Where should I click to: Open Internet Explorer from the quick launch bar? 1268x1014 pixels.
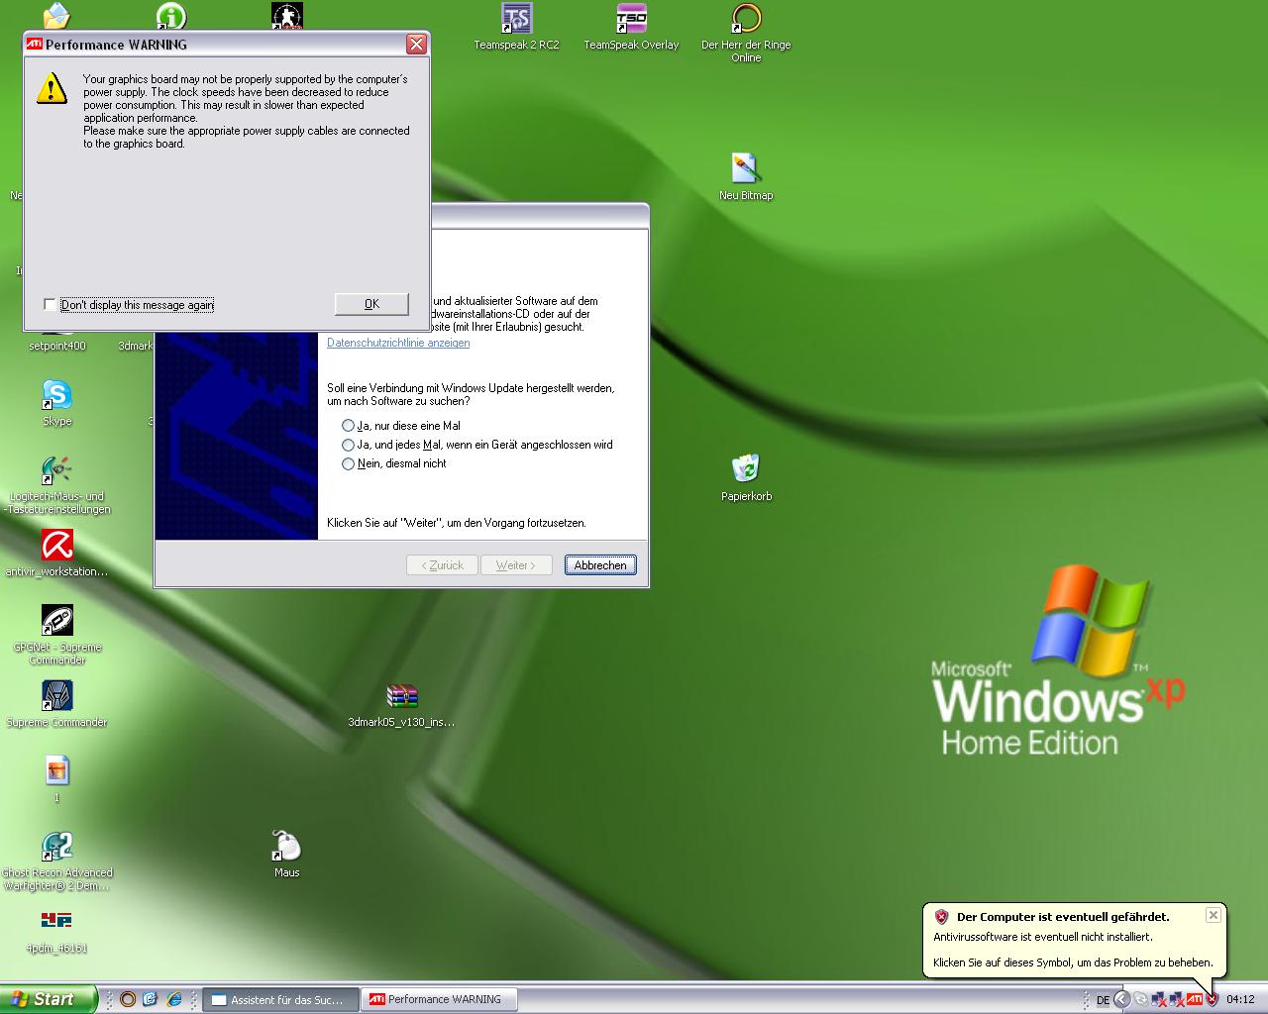tap(174, 999)
